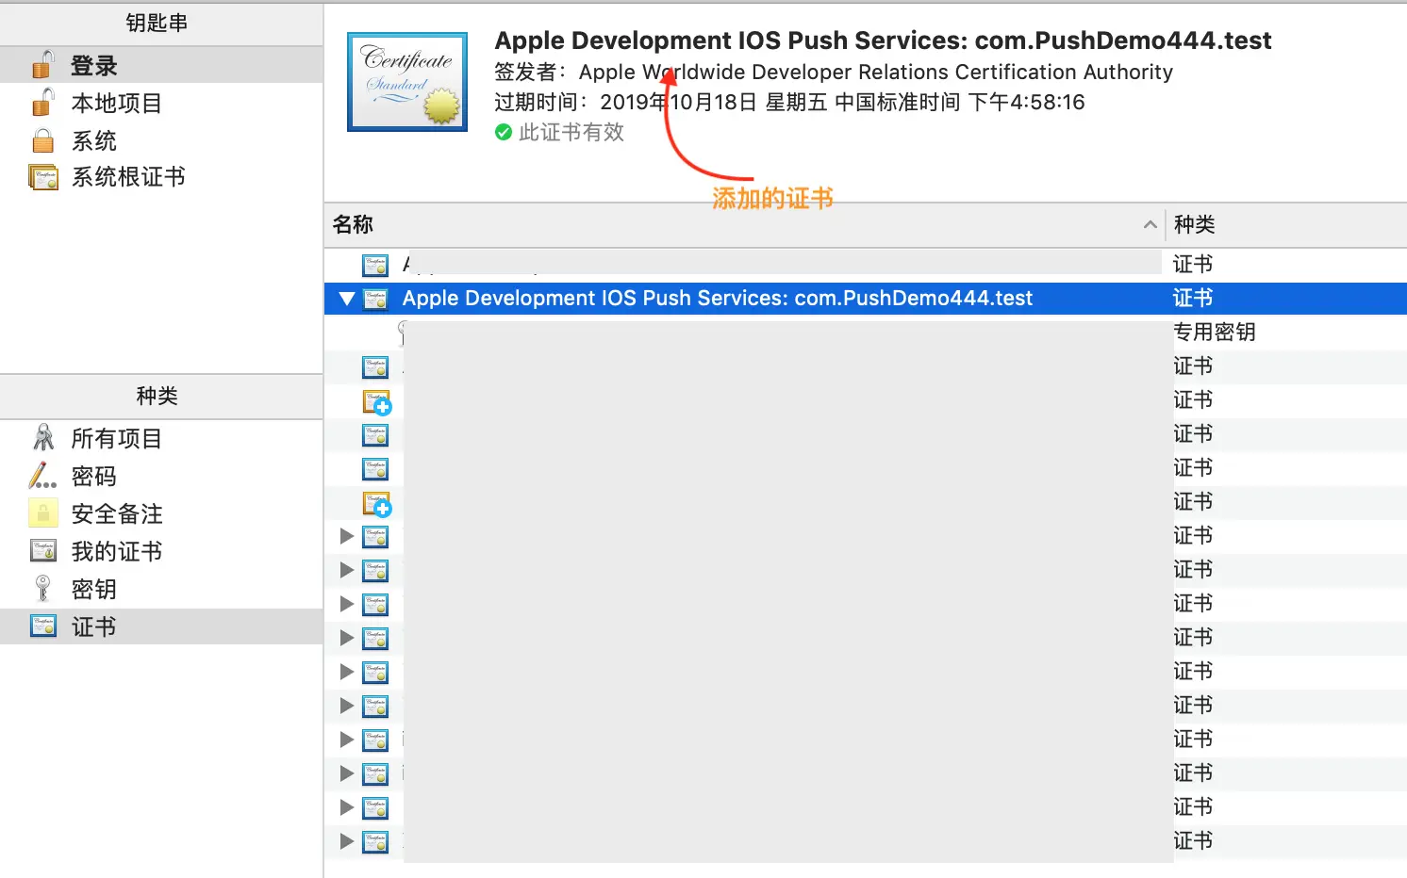Select the 登录 keychain unlocked padlock icon
The width and height of the screenshot is (1407, 878).
click(43, 65)
